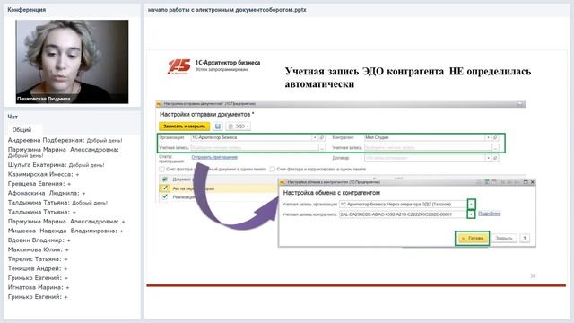Image resolution: width=574 pixels, height=323 pixels.
Task: Click the counterparty Учетная запись input field
Action: [429, 147]
